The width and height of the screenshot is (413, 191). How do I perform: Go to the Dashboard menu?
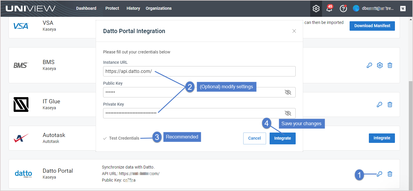click(86, 8)
